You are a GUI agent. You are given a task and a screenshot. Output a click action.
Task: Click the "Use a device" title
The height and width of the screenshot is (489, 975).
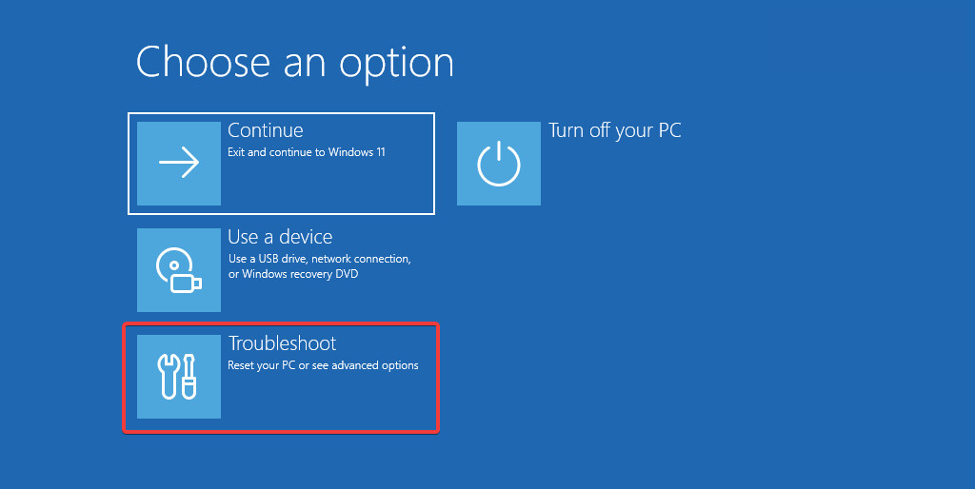[x=280, y=237]
